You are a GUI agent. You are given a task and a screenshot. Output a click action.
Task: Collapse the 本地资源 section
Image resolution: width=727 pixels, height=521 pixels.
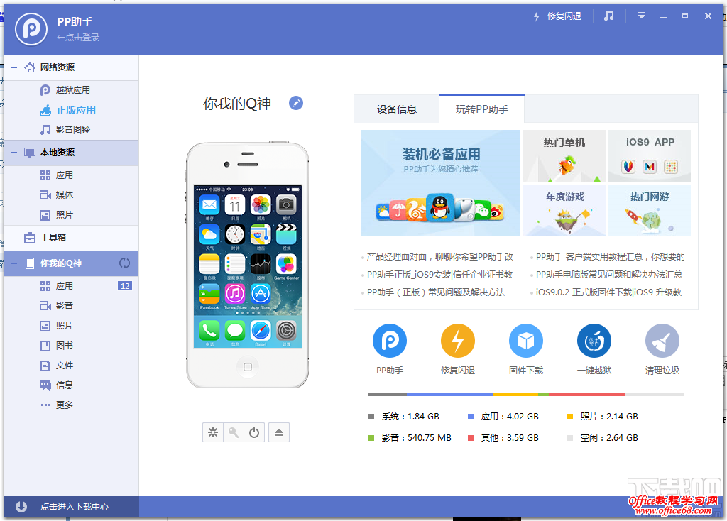[14, 153]
